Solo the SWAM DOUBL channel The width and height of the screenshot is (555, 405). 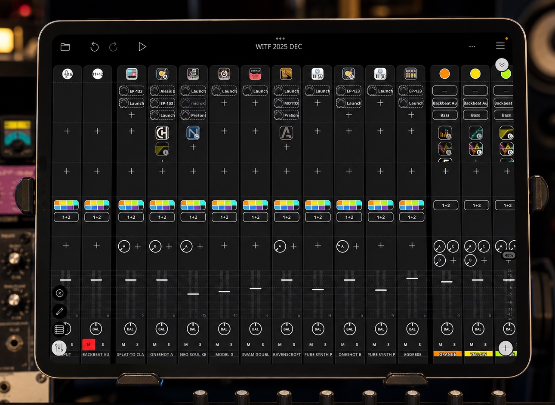262,344
